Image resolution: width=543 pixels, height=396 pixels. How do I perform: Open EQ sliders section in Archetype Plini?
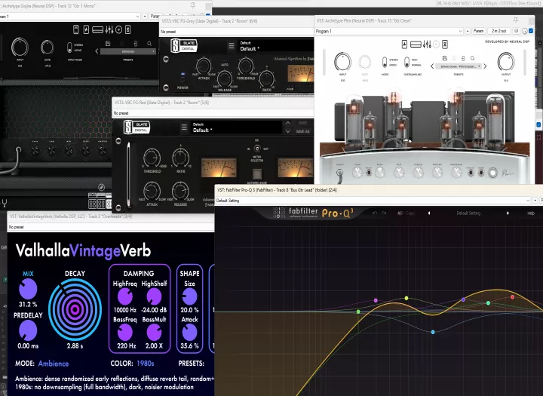click(427, 45)
